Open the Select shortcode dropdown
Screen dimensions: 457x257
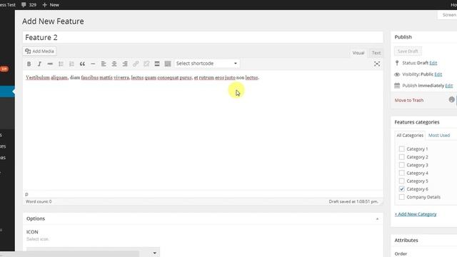click(207, 64)
